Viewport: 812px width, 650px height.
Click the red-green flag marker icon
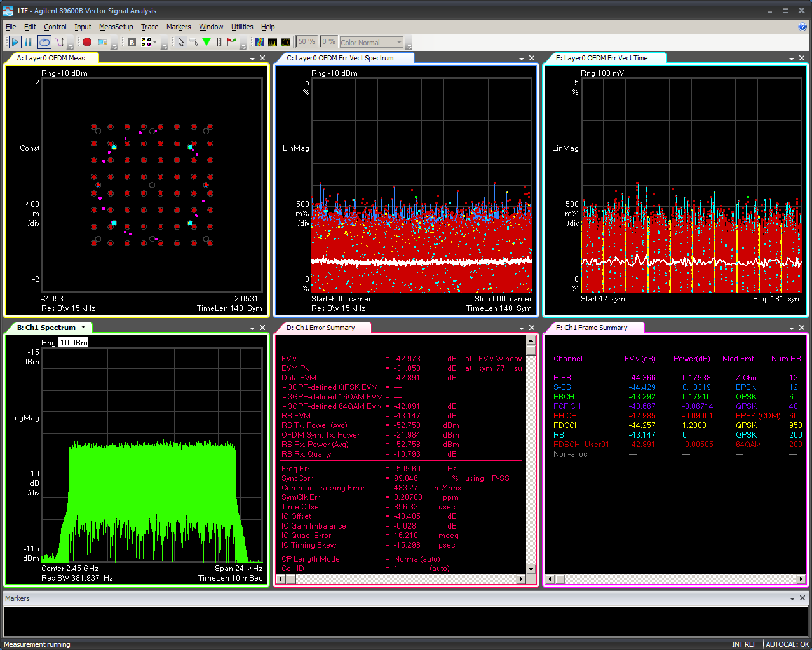point(232,42)
